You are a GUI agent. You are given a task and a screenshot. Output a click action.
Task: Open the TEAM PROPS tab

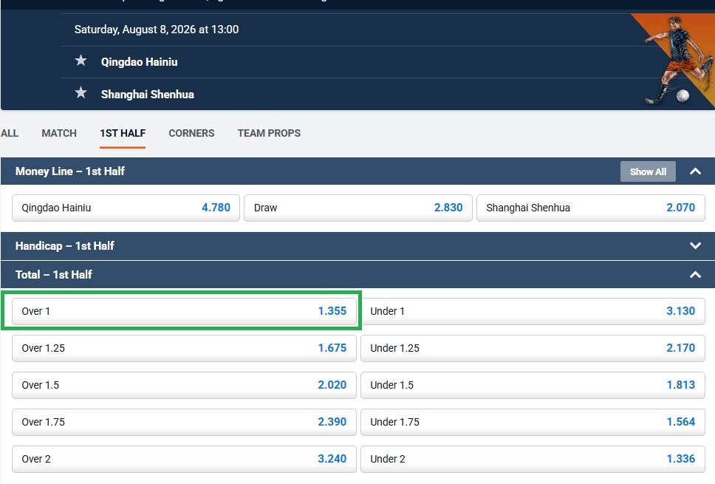269,133
